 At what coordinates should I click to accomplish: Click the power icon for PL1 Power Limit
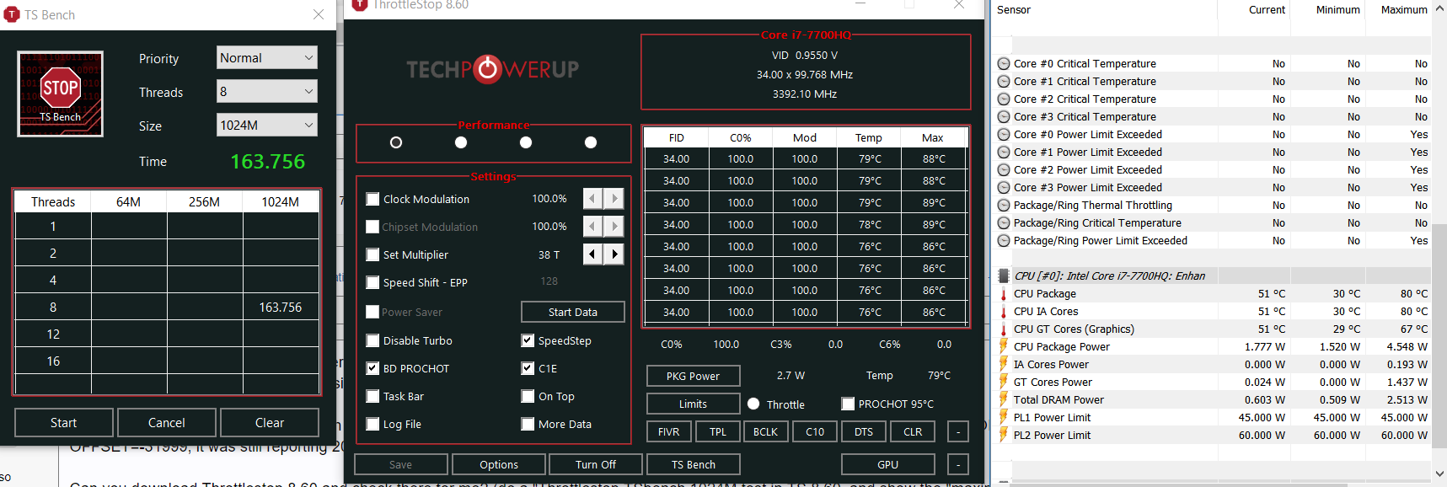(x=1003, y=417)
